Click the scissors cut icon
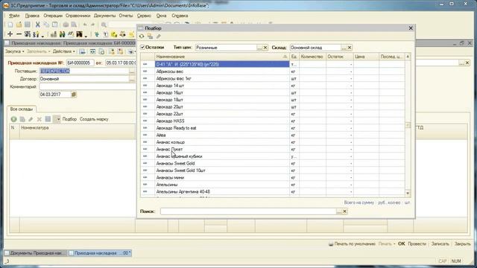Screen dimensions: 477x268 pyautogui.click(x=38, y=25)
